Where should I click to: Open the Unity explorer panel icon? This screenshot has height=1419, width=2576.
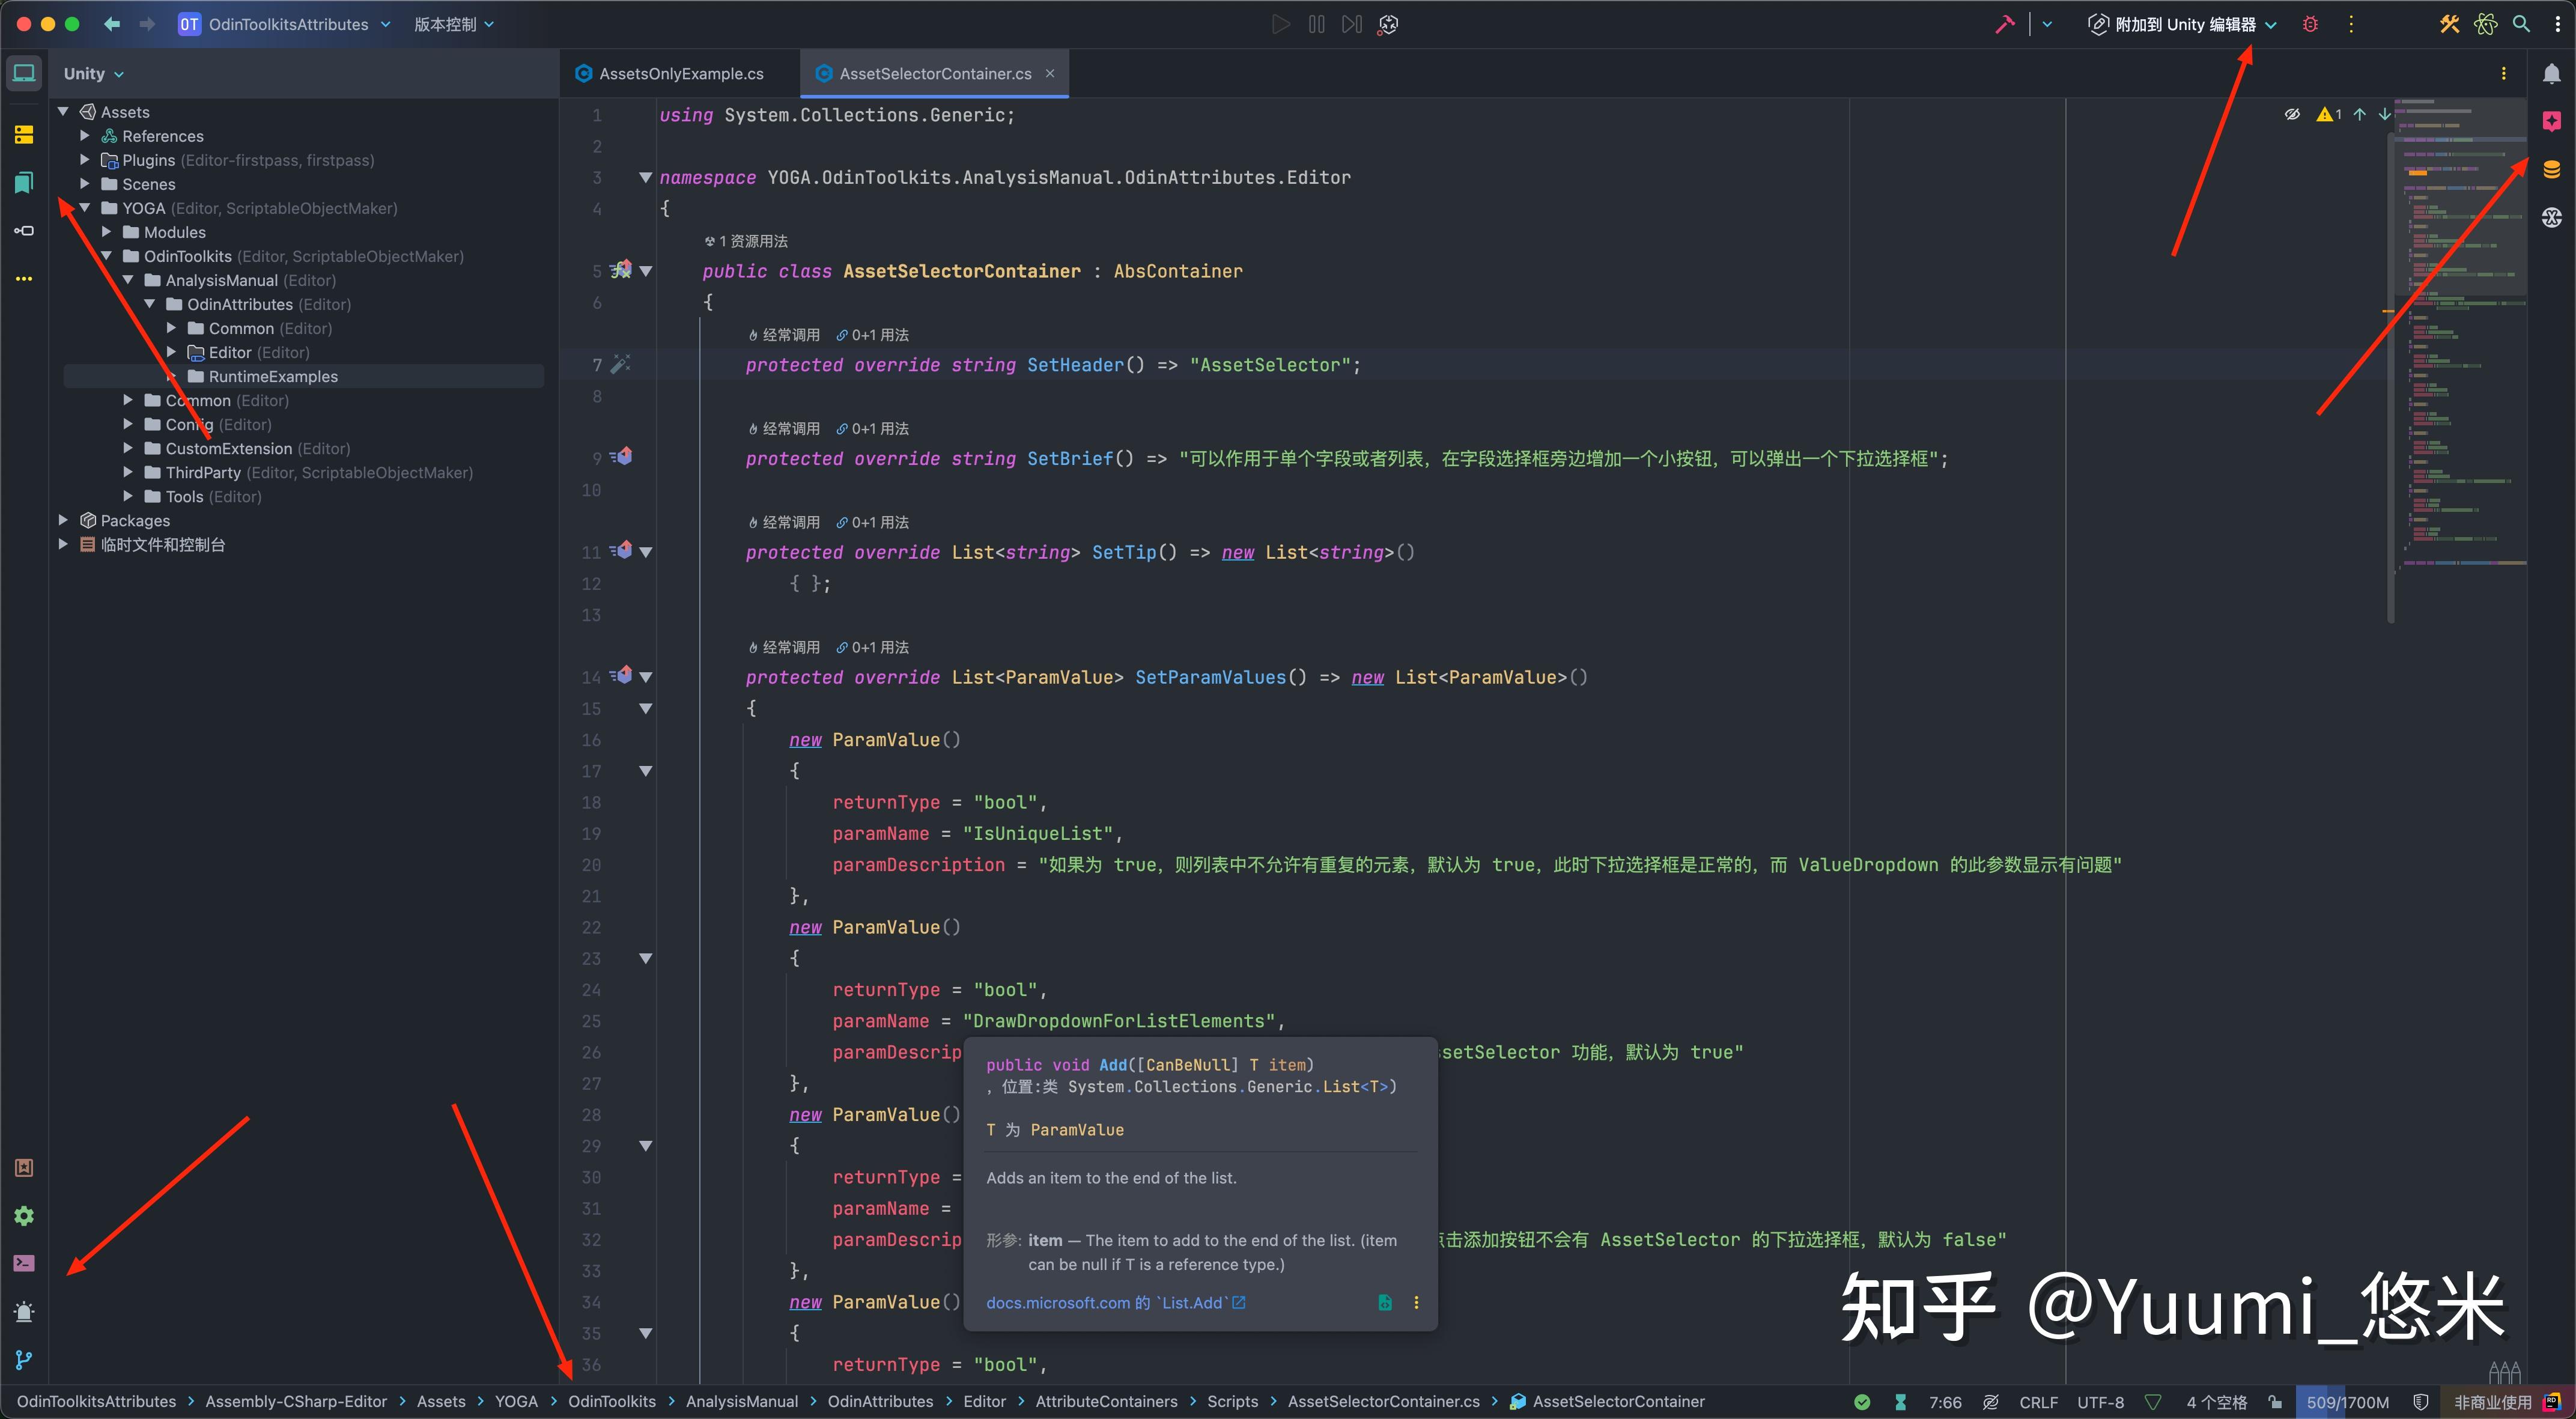click(24, 72)
